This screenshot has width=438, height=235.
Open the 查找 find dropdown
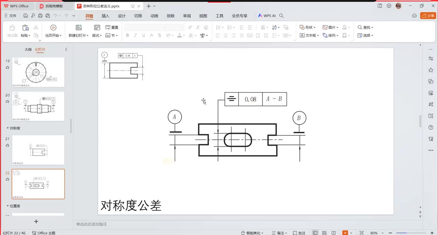click(365, 27)
